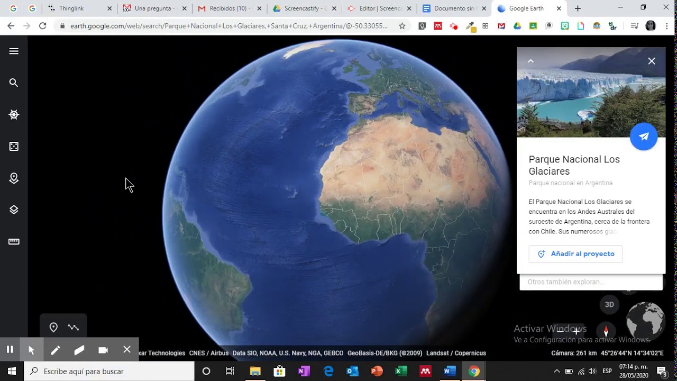The width and height of the screenshot is (677, 381).
Task: Open the Screencastify extension icon
Action: click(x=453, y=26)
